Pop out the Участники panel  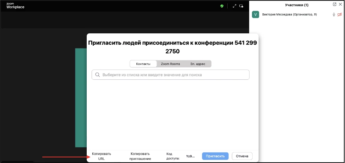click(x=335, y=4)
